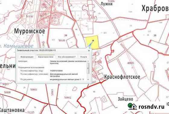This screenshot has width=169, height=114.
Task: Click cadastral block number 50902
Action: pos(68,98)
